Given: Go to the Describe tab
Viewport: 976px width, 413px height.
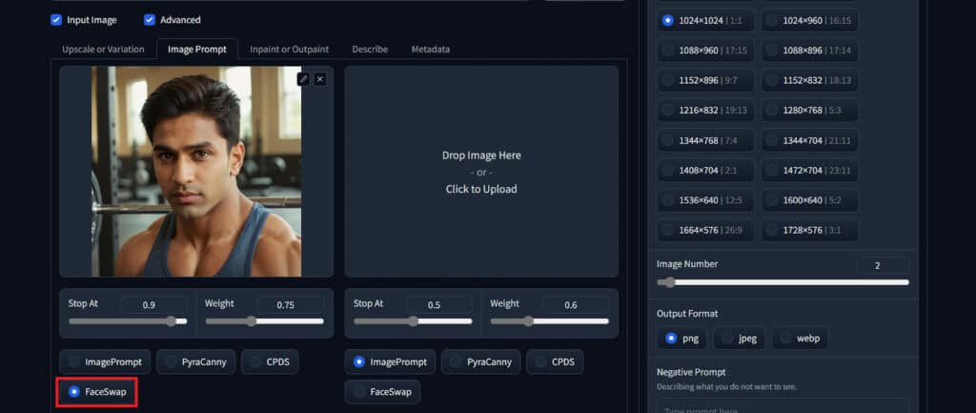Looking at the screenshot, I should pyautogui.click(x=370, y=49).
